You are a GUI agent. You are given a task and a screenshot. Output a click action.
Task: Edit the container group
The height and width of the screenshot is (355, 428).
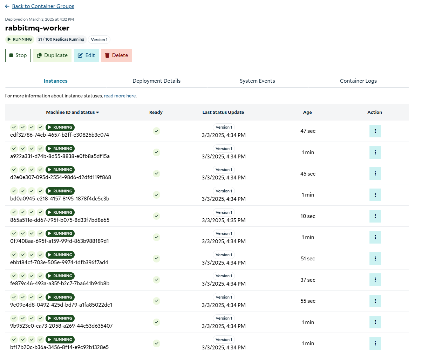[86, 55]
